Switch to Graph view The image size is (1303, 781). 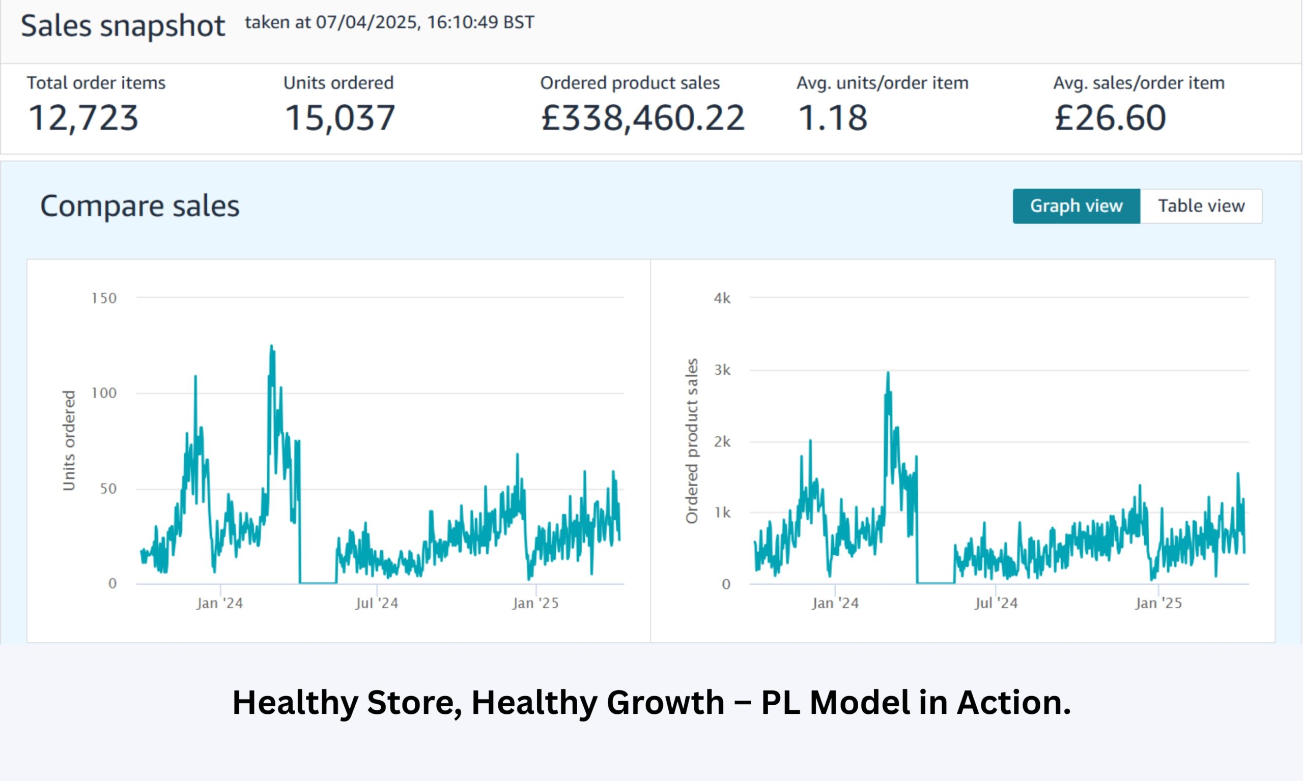click(1076, 206)
